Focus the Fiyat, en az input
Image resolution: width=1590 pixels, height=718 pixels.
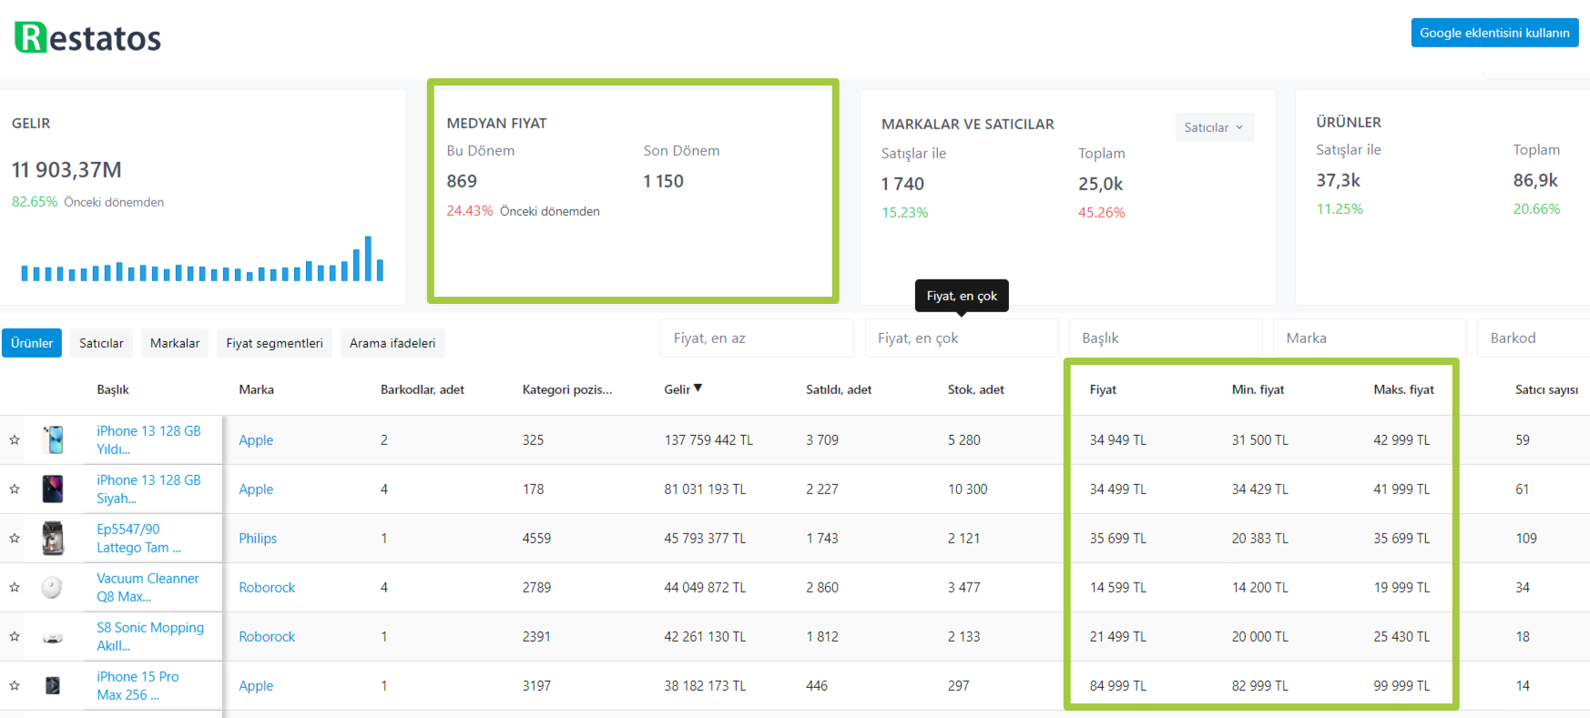pyautogui.click(x=757, y=338)
